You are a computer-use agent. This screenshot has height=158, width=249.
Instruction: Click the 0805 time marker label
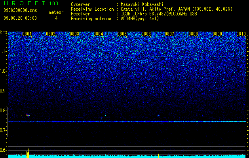point(122,34)
